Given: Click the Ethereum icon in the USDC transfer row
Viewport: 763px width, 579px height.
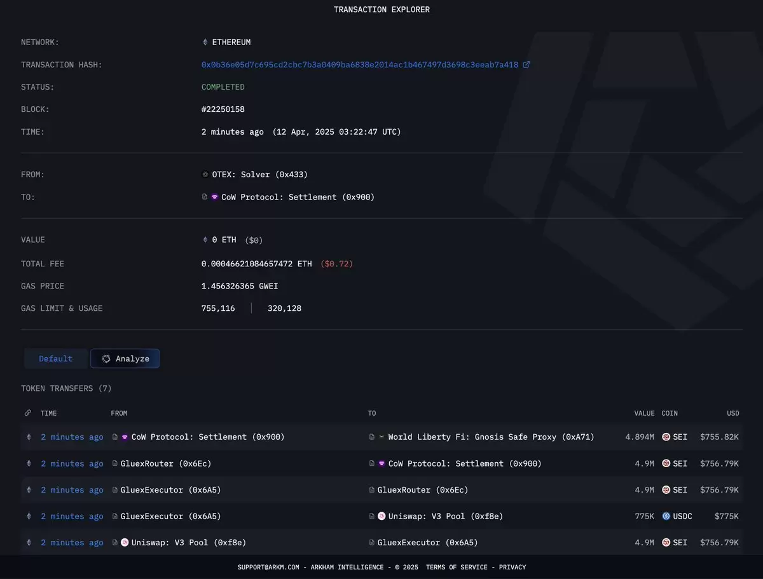Looking at the screenshot, I should [28, 516].
